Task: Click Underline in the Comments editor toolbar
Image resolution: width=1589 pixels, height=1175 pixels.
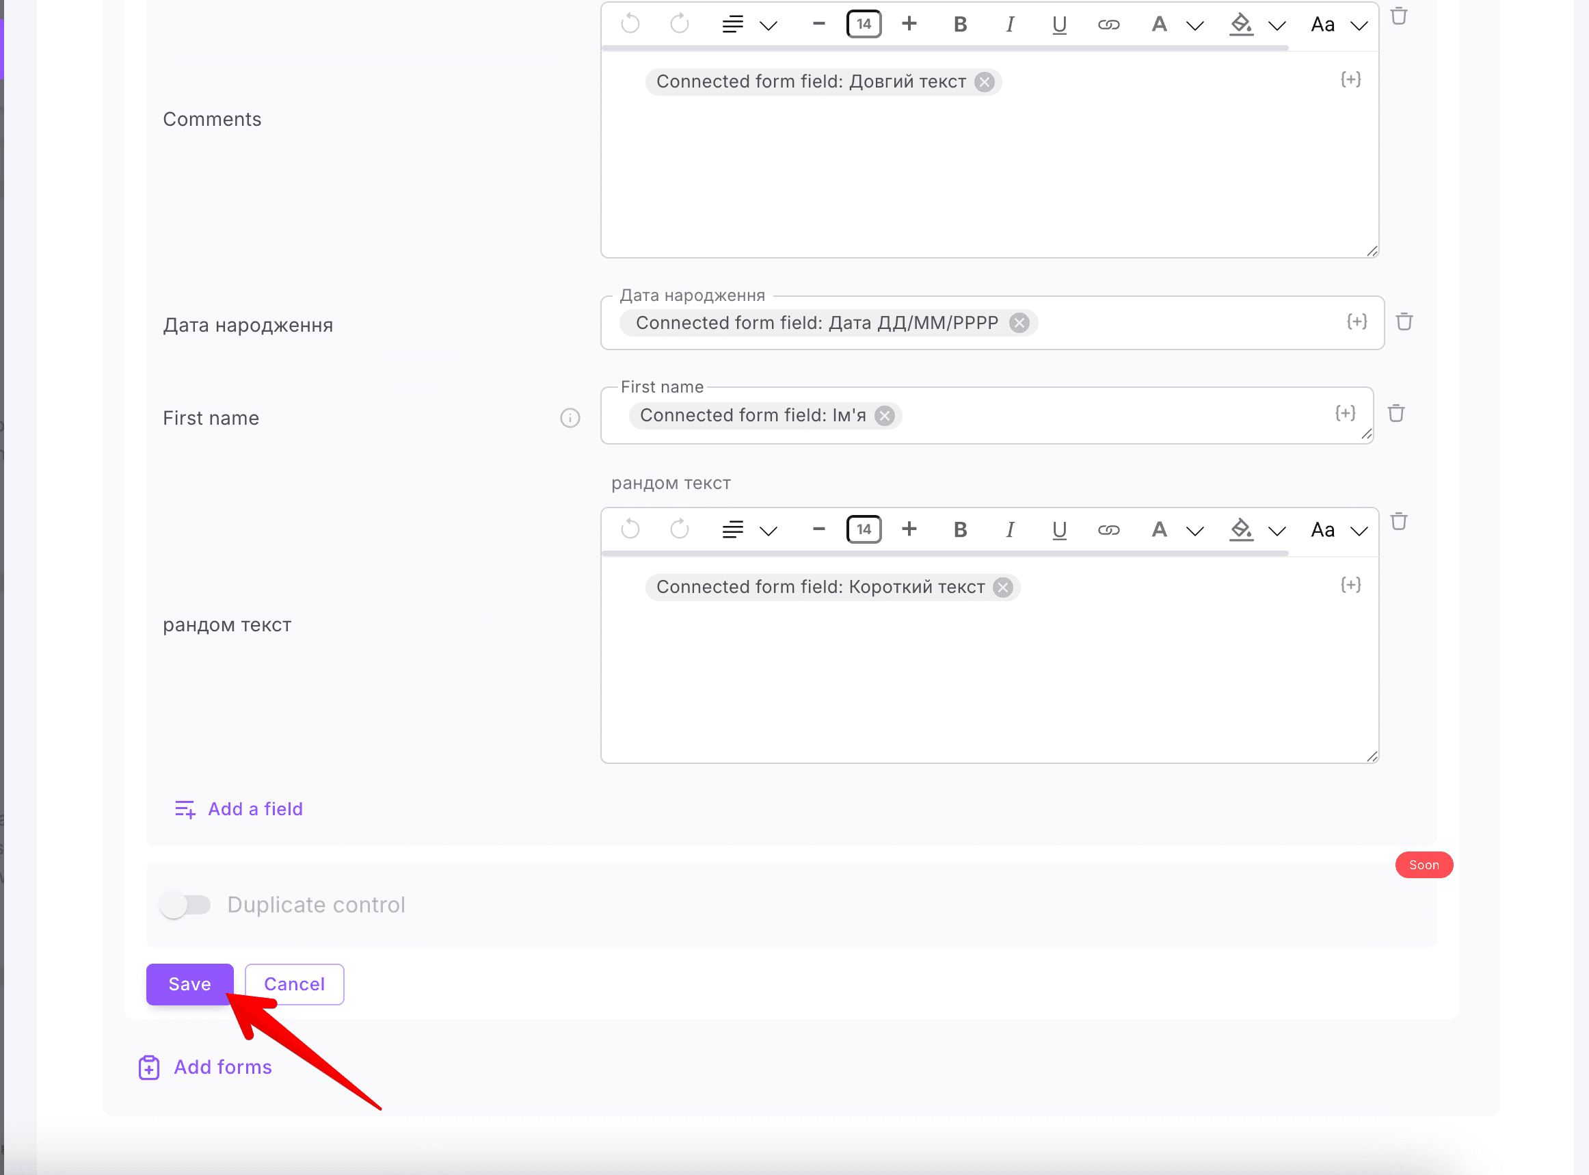Action: [1059, 24]
